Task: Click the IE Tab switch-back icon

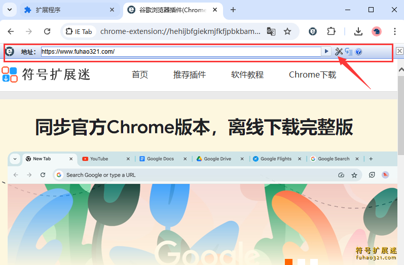Action: 349,52
